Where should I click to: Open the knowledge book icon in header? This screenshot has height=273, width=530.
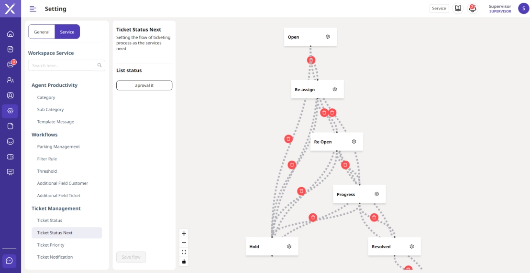(x=458, y=9)
